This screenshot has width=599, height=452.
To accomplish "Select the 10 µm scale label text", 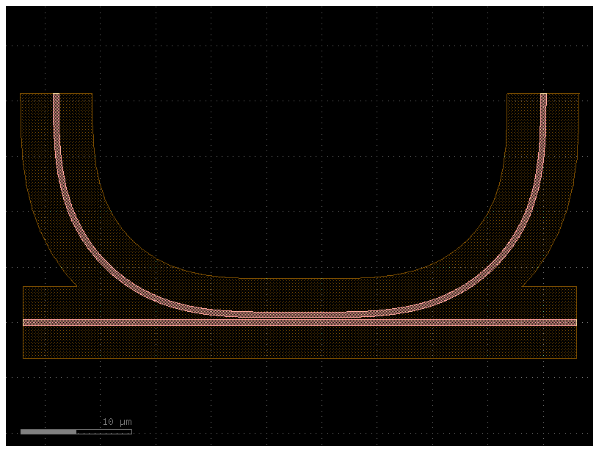I will tap(115, 421).
